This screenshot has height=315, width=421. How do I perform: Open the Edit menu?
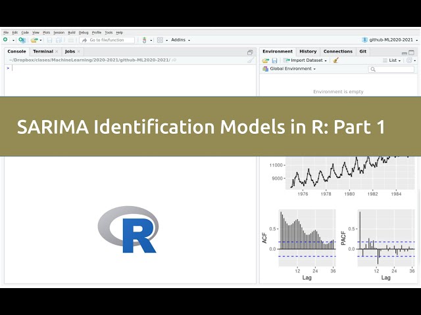[x=15, y=33]
